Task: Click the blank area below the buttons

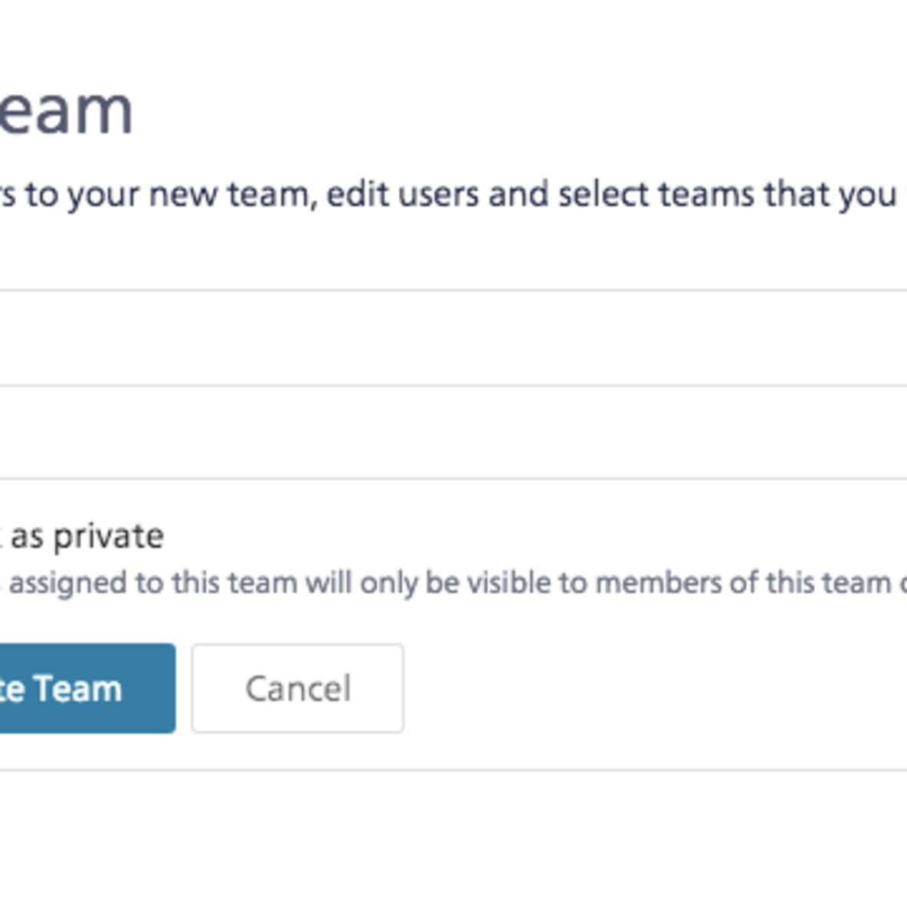Action: point(453,839)
